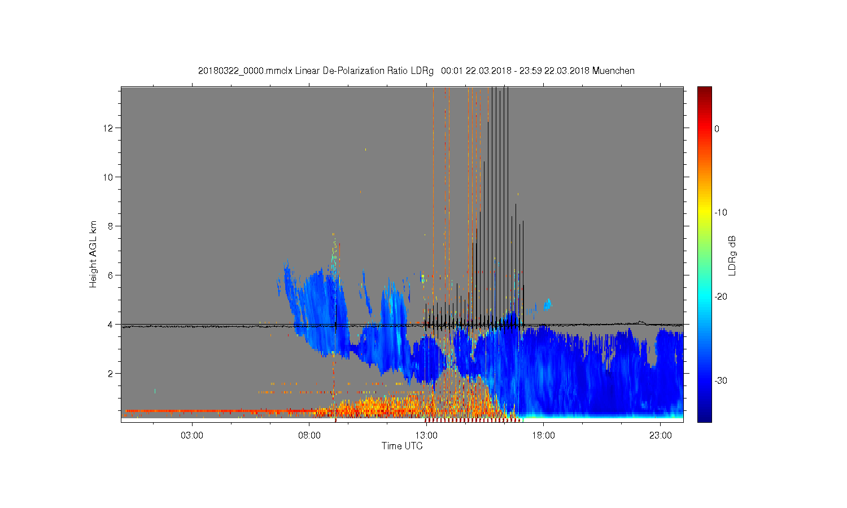Click the 23:00 time axis label
The width and height of the screenshot is (847, 508).
point(661,436)
